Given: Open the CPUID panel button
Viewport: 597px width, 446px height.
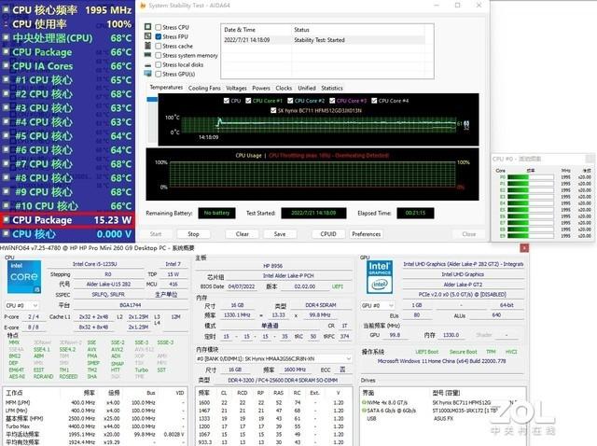Looking at the screenshot, I should (x=328, y=234).
